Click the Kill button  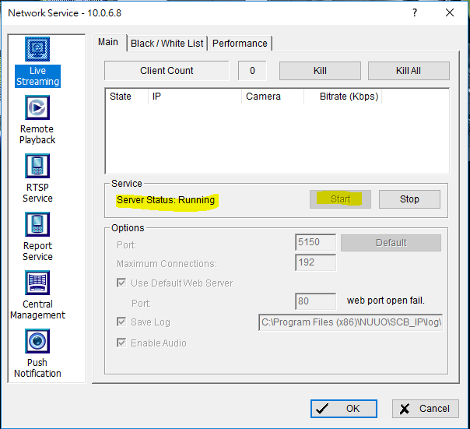click(x=320, y=71)
